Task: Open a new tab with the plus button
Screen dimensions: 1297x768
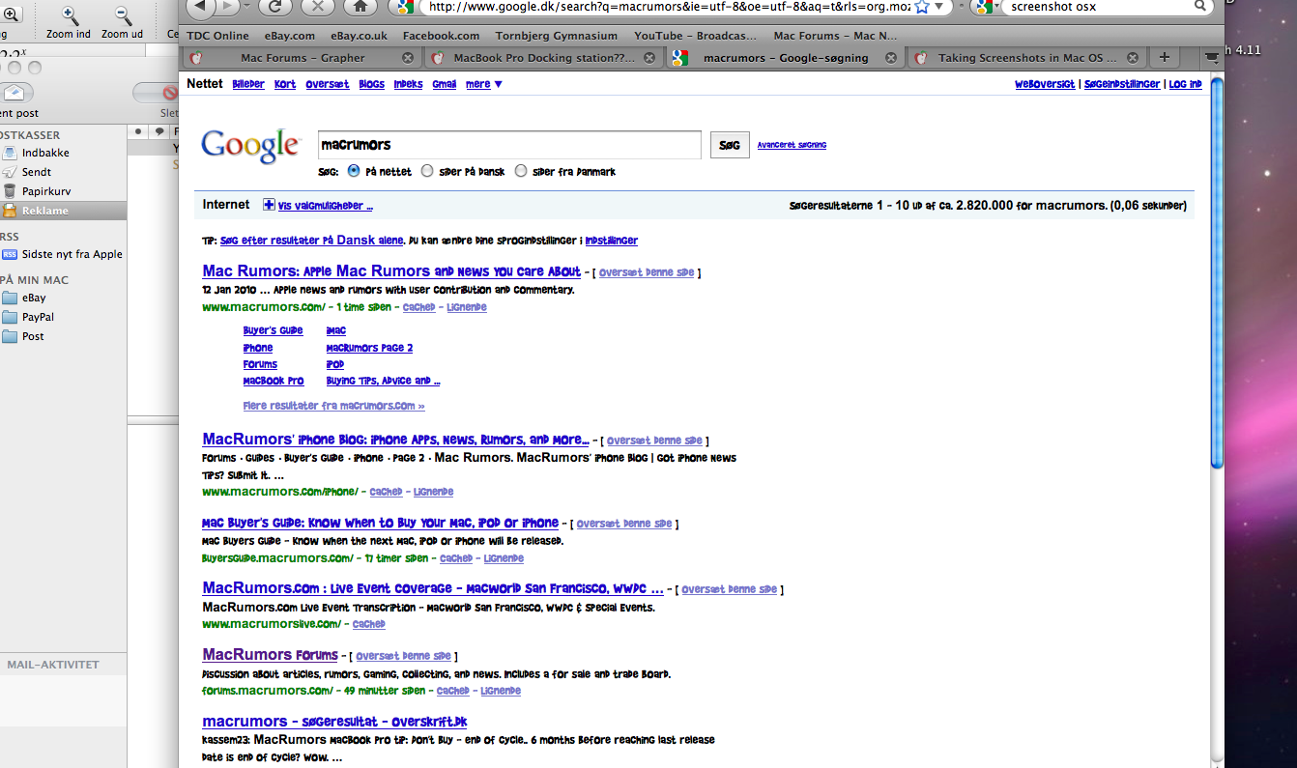Action: point(1165,57)
